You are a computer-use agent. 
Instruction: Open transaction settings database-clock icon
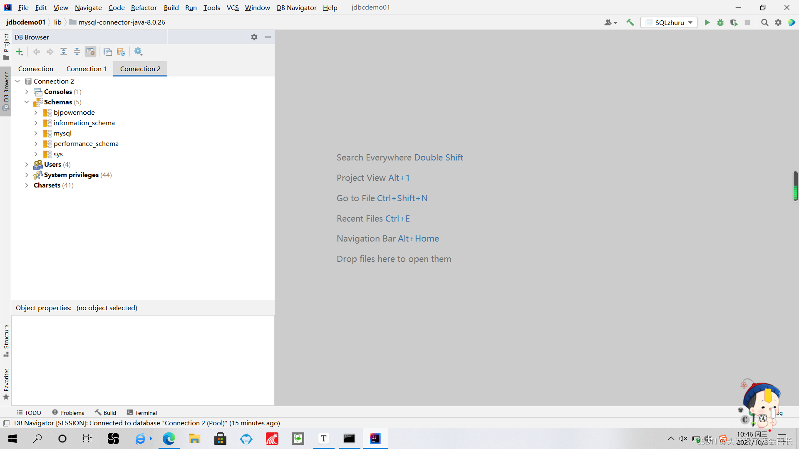point(121,52)
